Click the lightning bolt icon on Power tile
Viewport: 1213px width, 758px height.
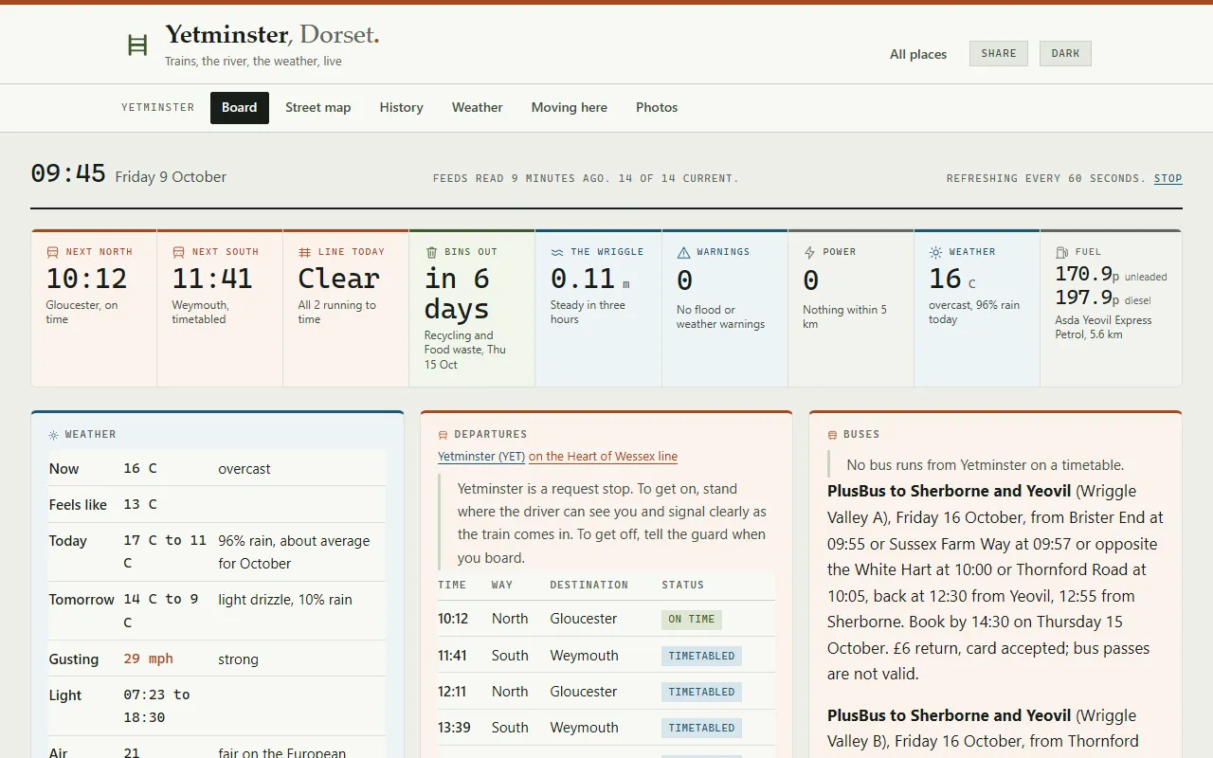809,252
